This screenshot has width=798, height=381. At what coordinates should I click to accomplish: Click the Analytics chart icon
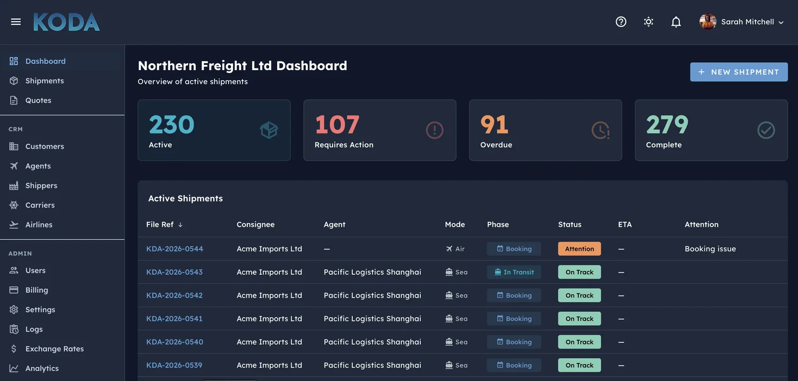pos(14,368)
